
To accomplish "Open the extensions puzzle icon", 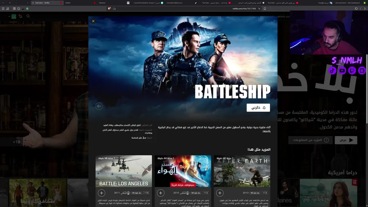I will (x=19, y=9).
